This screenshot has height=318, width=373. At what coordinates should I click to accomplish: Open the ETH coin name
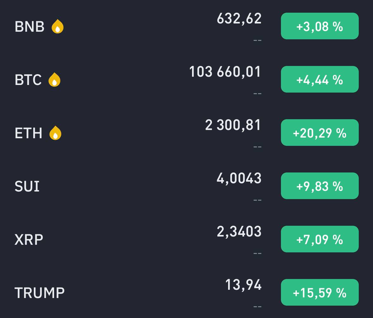pos(28,133)
